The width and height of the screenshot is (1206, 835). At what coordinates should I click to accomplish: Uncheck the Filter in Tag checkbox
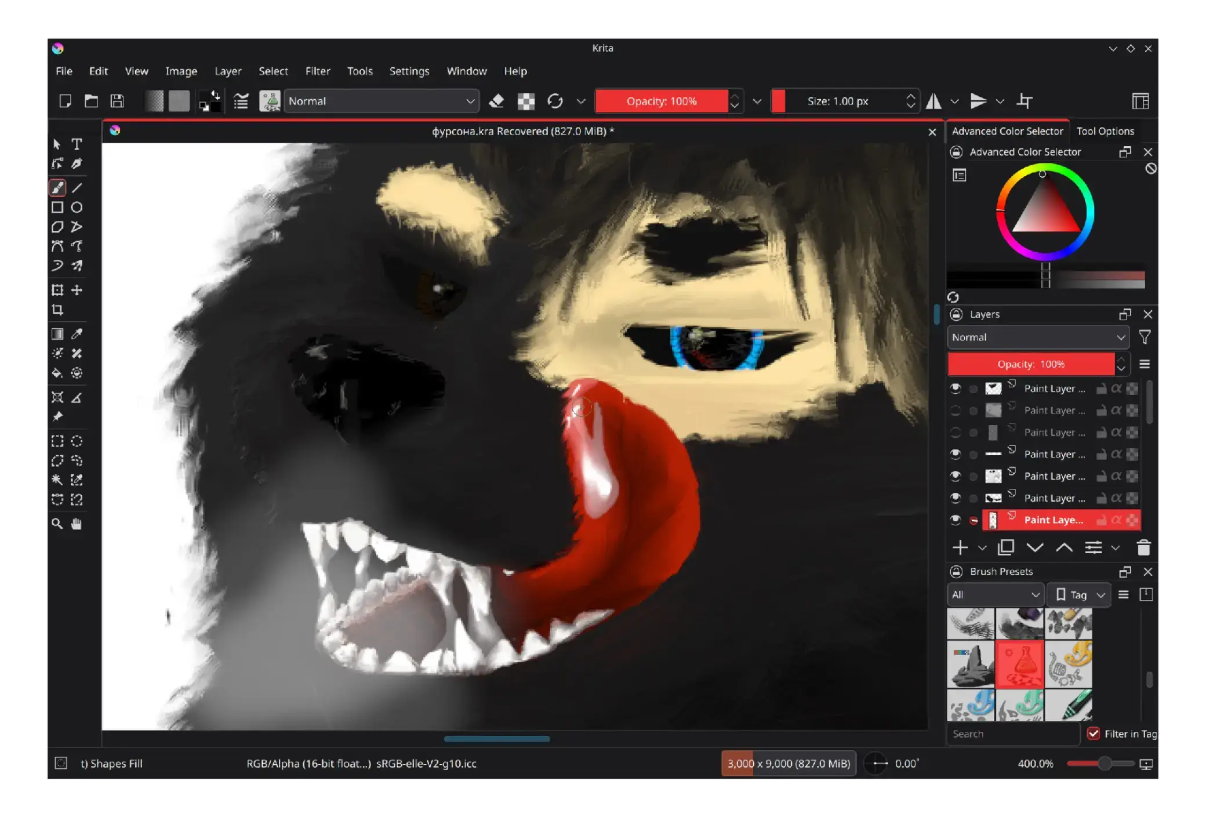(x=1094, y=734)
